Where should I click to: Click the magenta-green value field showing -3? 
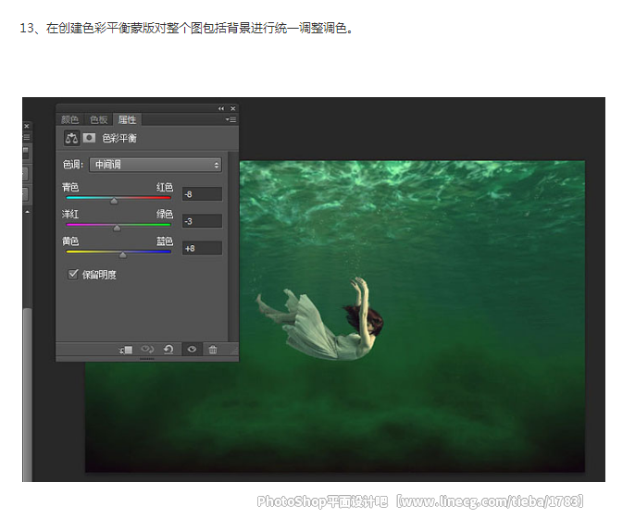pyautogui.click(x=202, y=221)
